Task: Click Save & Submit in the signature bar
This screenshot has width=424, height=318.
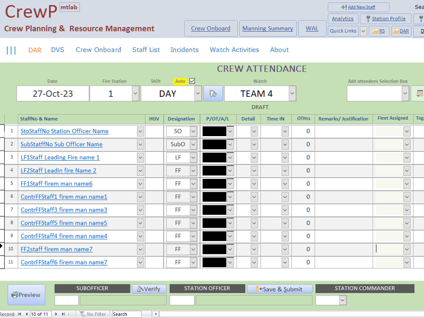Action: pyautogui.click(x=279, y=288)
